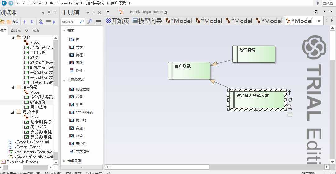Collapse the 需求 toolbox section

click(x=64, y=30)
